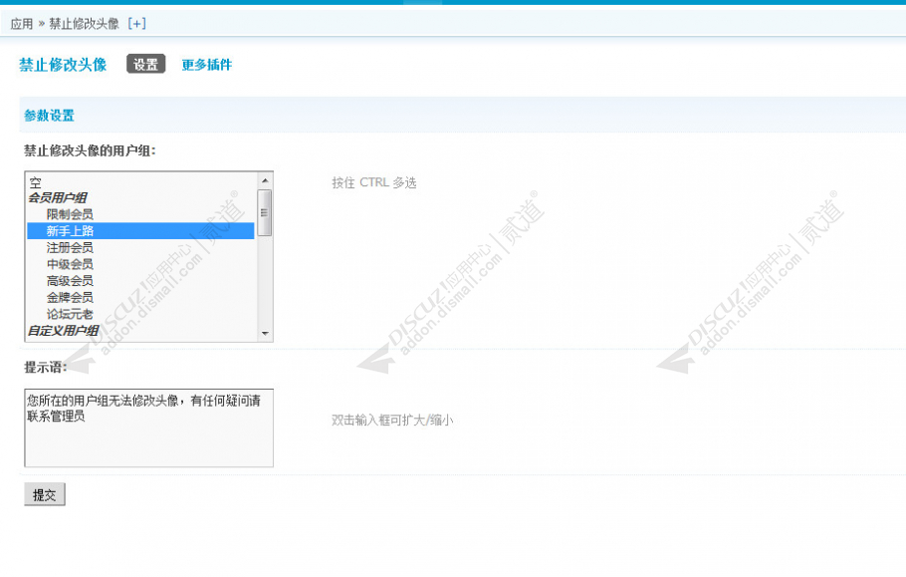Select 中级会员 in the user group list

click(140, 264)
